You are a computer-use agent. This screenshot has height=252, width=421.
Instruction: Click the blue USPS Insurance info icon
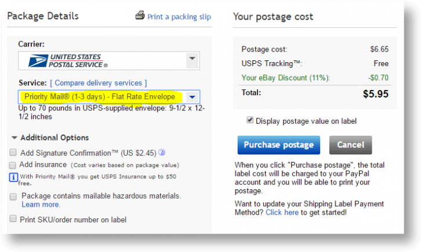(14, 177)
